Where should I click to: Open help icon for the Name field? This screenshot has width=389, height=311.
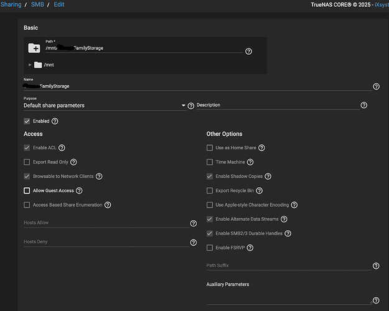pyautogui.click(x=376, y=86)
